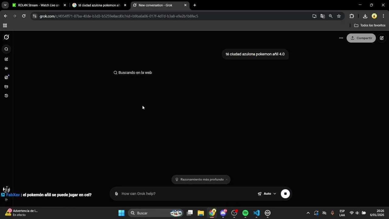389x219 pixels.
Task: Expand the sidebar with double chevron
Action: pos(6,200)
